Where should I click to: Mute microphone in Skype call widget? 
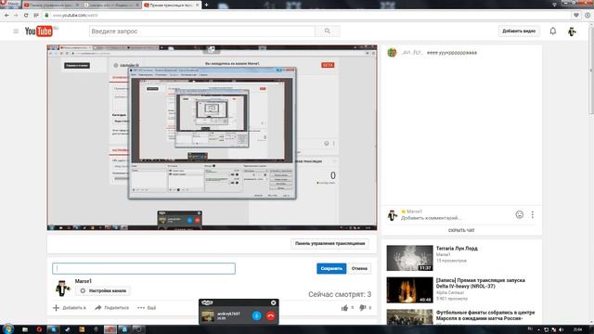(256, 315)
